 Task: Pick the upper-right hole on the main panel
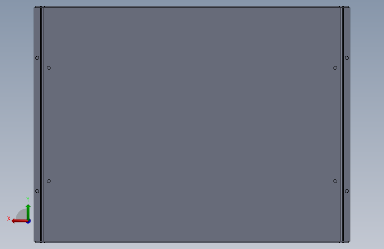point(335,68)
